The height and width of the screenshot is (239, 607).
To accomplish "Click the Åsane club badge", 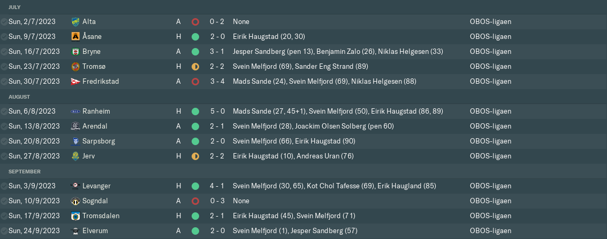I will click(75, 37).
